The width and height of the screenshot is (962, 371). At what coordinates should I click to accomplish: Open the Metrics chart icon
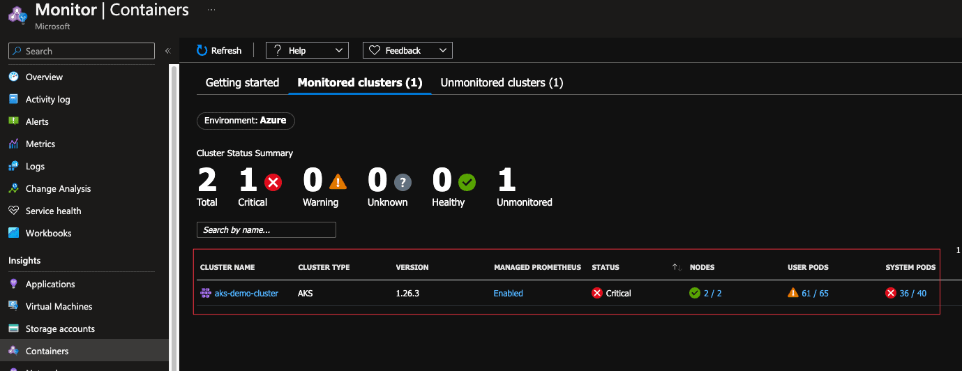click(x=13, y=144)
